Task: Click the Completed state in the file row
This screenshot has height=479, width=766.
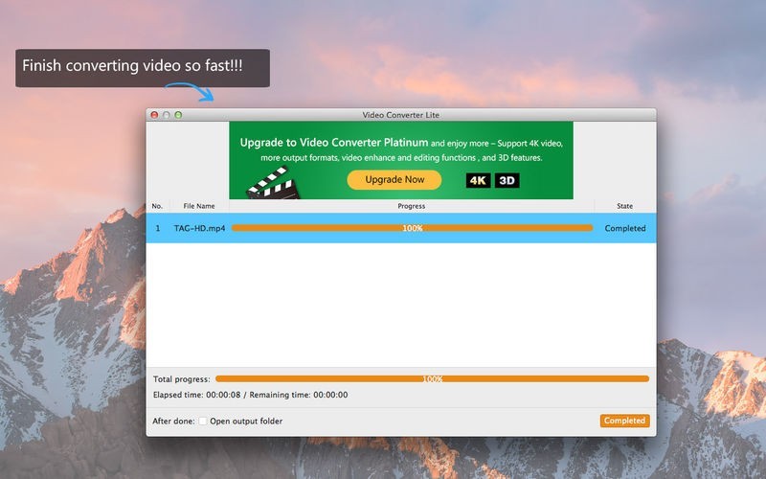Action: 624,229
